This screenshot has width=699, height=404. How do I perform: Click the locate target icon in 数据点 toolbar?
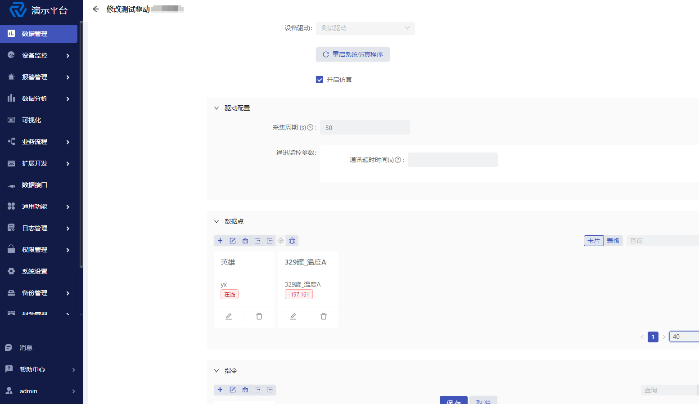(x=281, y=241)
